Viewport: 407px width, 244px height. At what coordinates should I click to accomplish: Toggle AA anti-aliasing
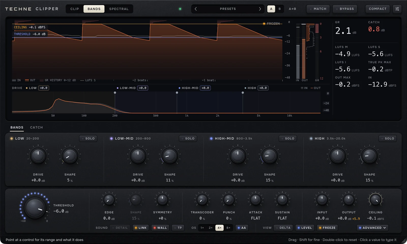[x=242, y=228]
